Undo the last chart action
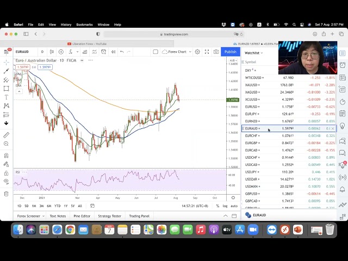The image size is (348, 261). pos(122,52)
